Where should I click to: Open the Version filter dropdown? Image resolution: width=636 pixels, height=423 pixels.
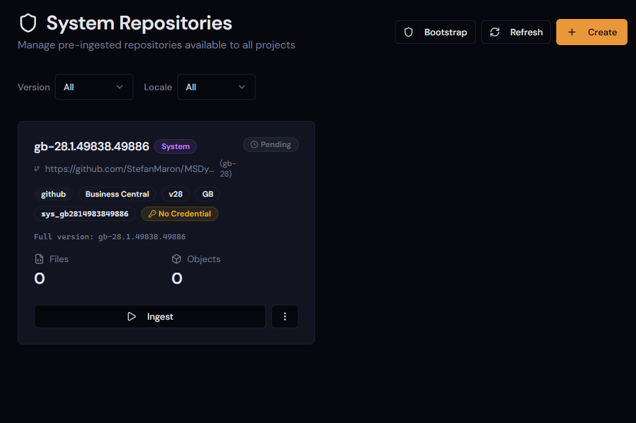point(94,87)
